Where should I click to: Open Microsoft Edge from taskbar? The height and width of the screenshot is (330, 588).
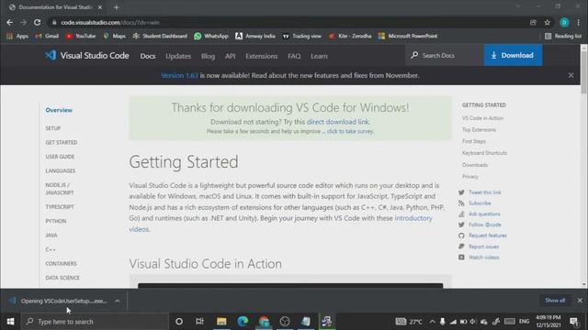point(243,322)
